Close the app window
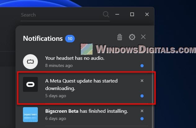 tap(147, 14)
